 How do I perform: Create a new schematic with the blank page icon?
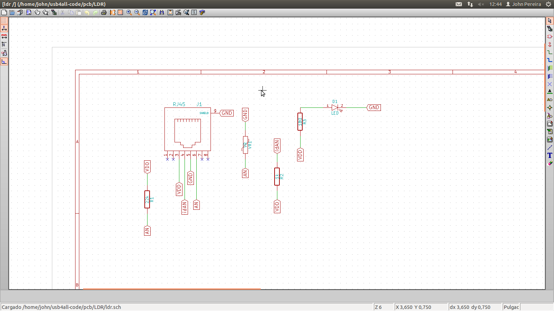tap(4, 12)
